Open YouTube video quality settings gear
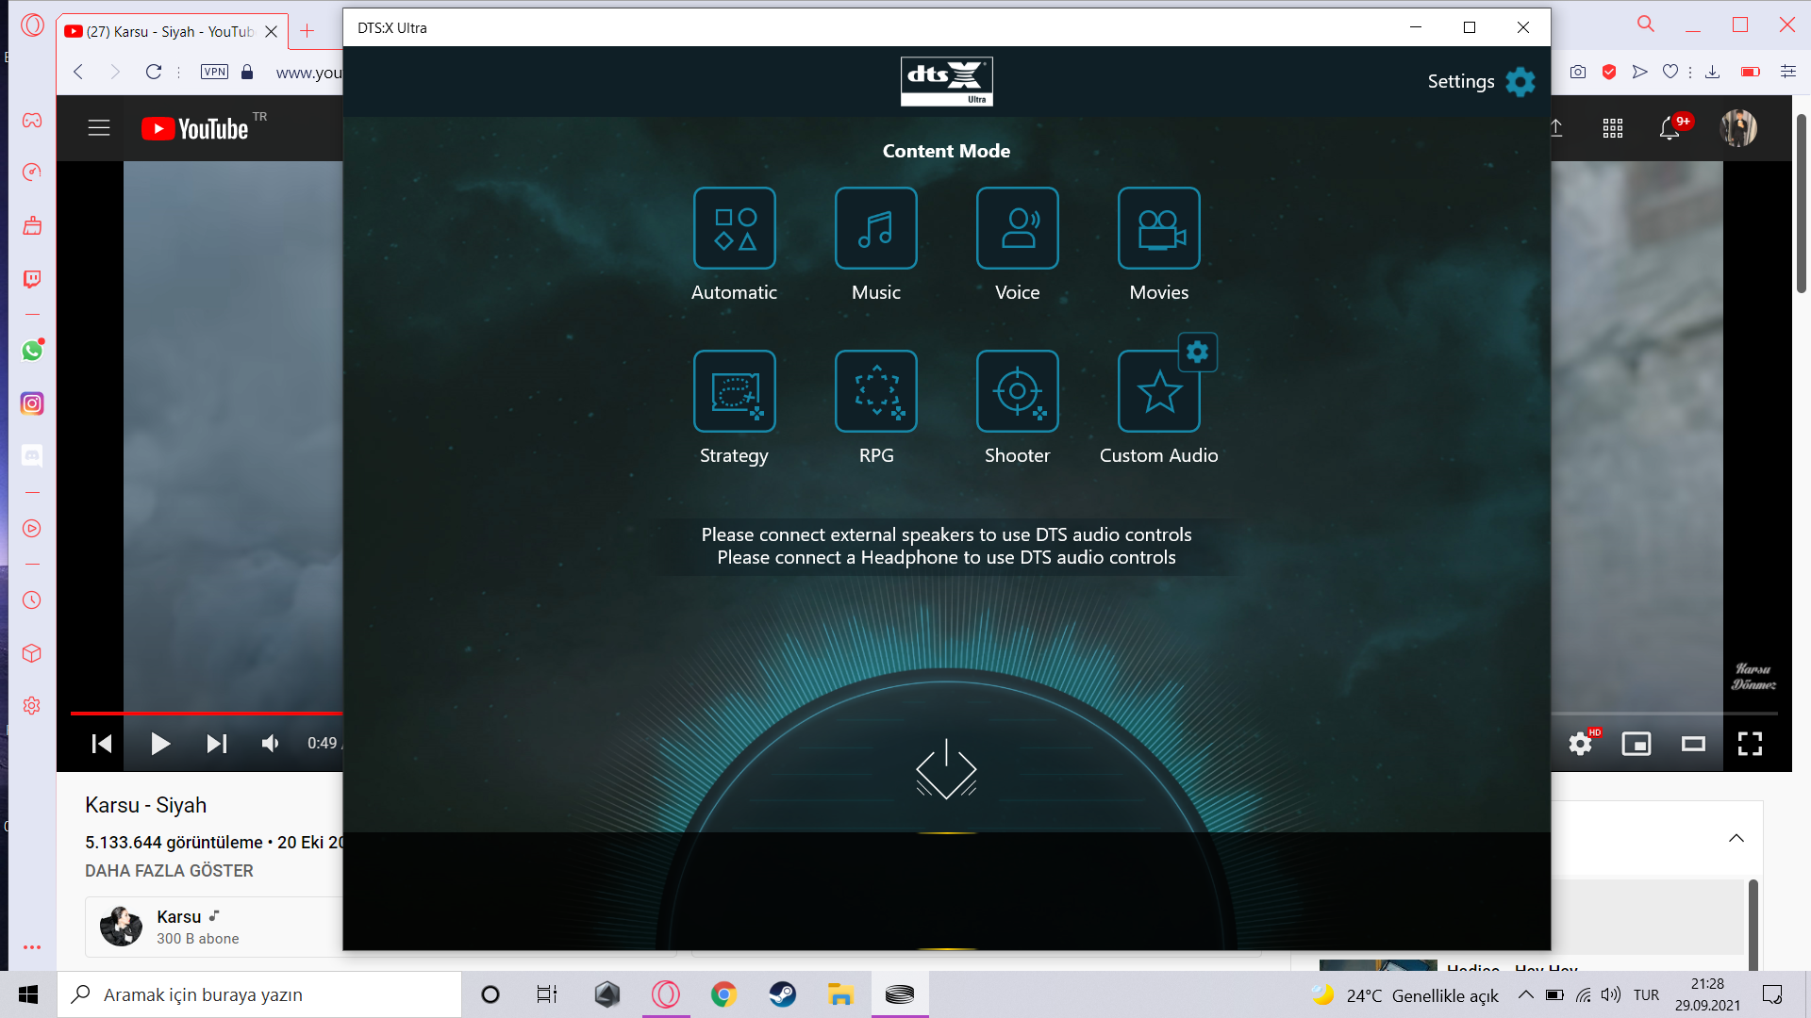Viewport: 1811px width, 1018px height. tap(1580, 744)
